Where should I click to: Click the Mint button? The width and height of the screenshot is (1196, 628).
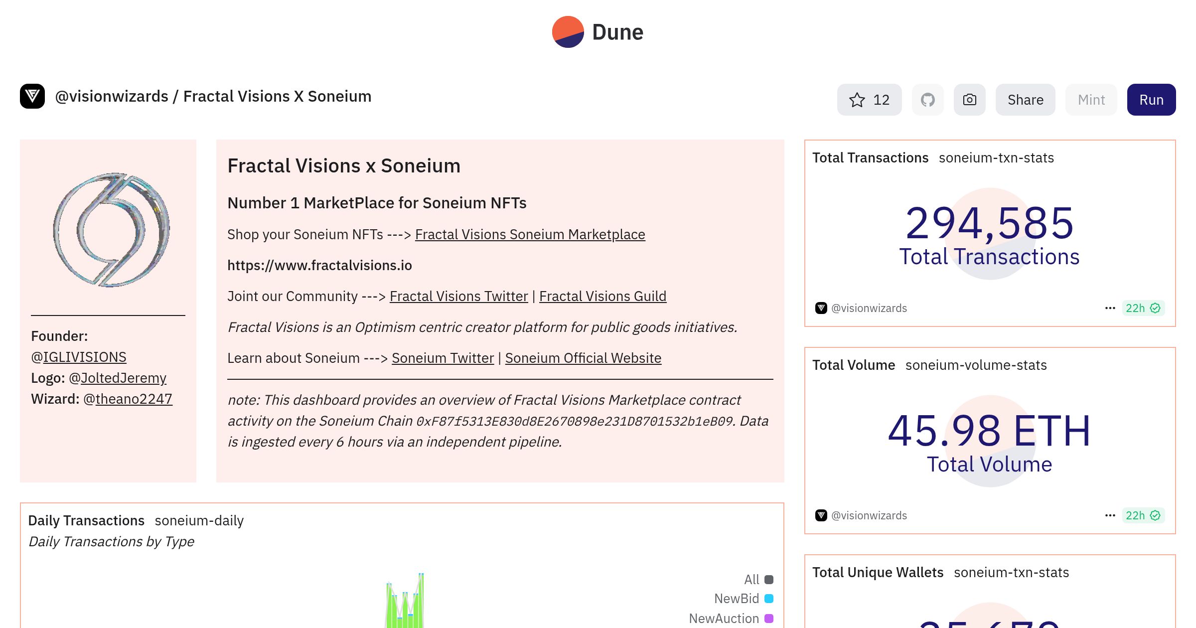click(x=1091, y=100)
